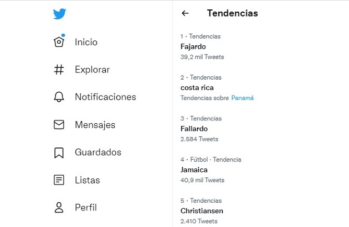Open the Jamaica football trend
Viewport: 349px width, 227px height.
click(194, 170)
